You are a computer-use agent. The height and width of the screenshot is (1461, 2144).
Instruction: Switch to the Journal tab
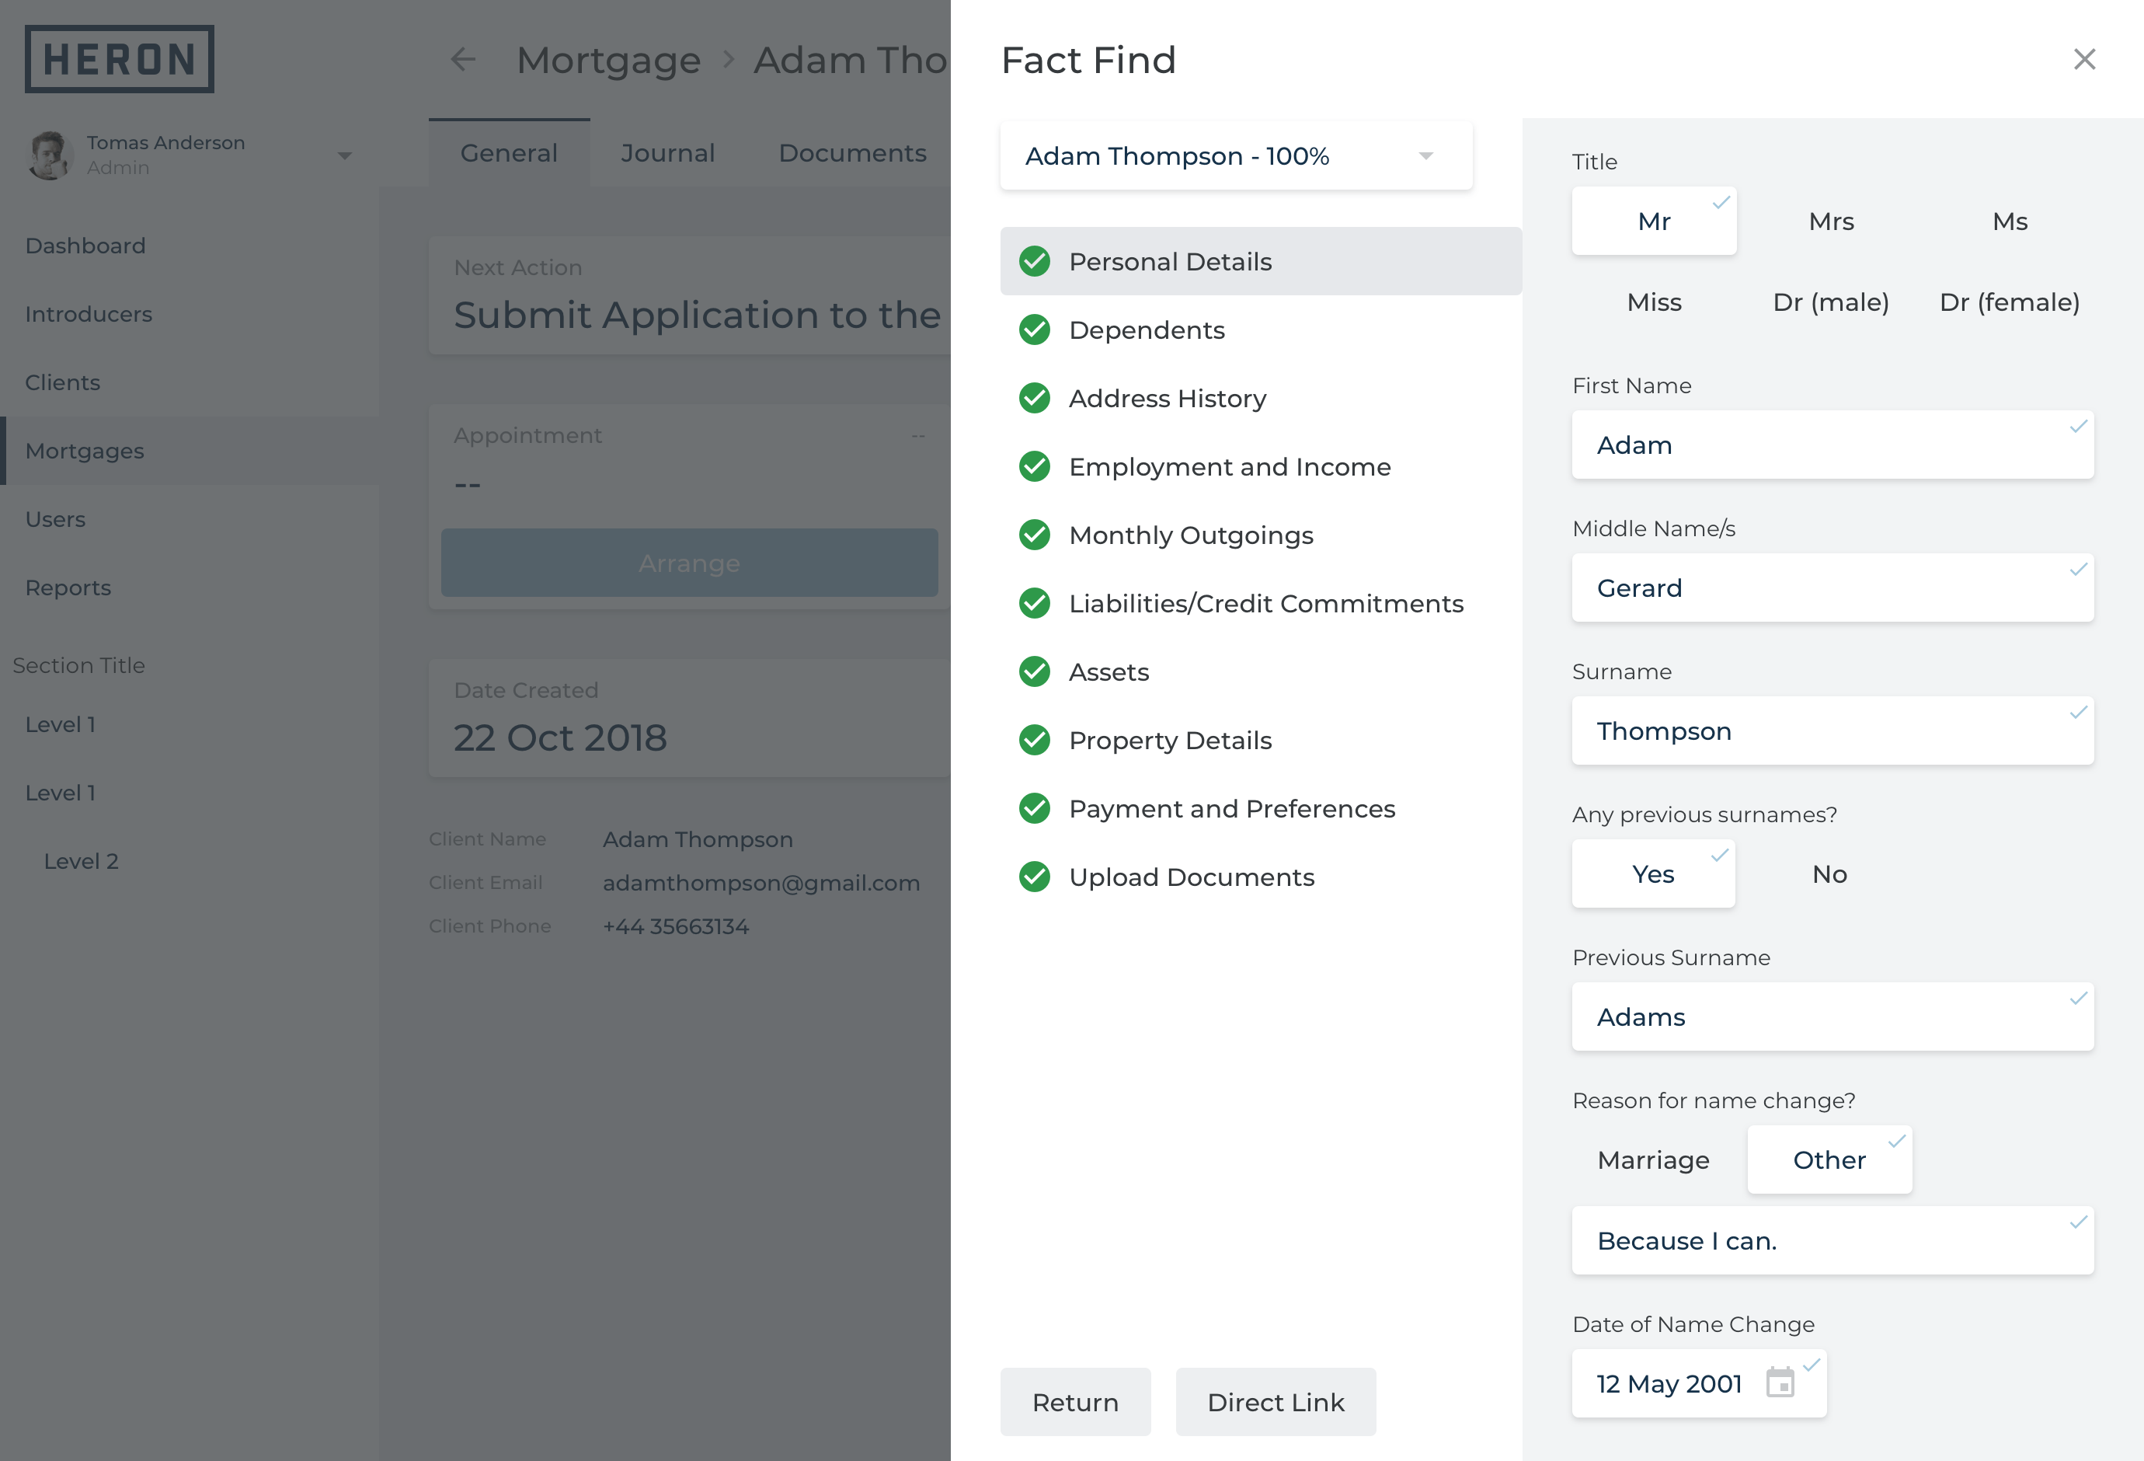point(668,153)
